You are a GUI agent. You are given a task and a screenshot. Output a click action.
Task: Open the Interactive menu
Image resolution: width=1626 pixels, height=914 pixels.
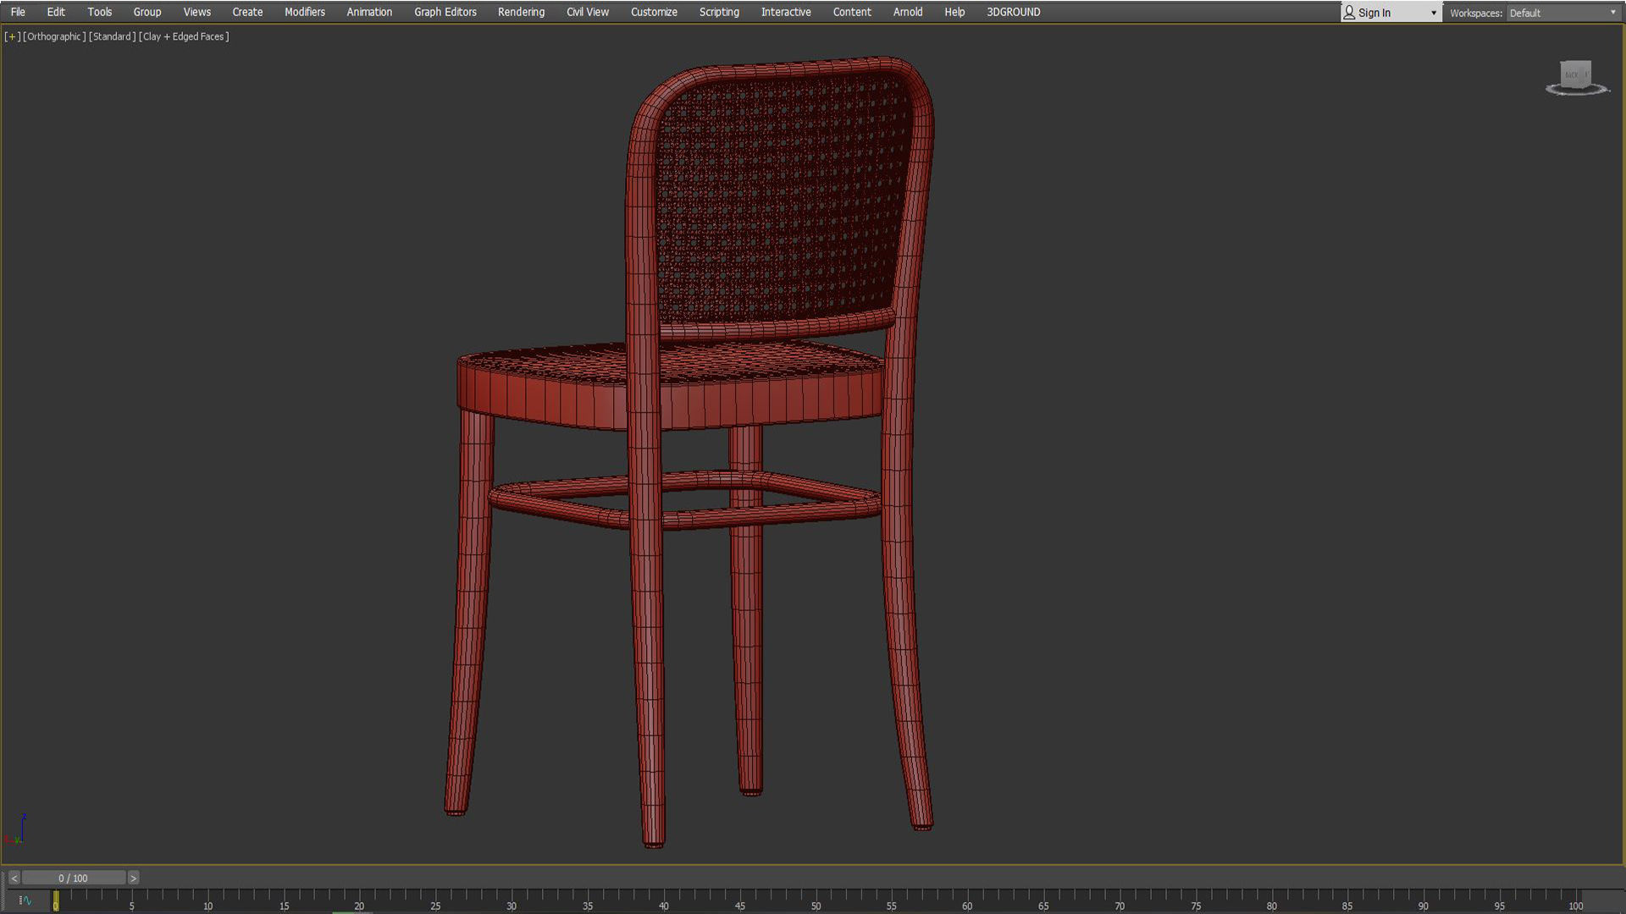coord(786,12)
